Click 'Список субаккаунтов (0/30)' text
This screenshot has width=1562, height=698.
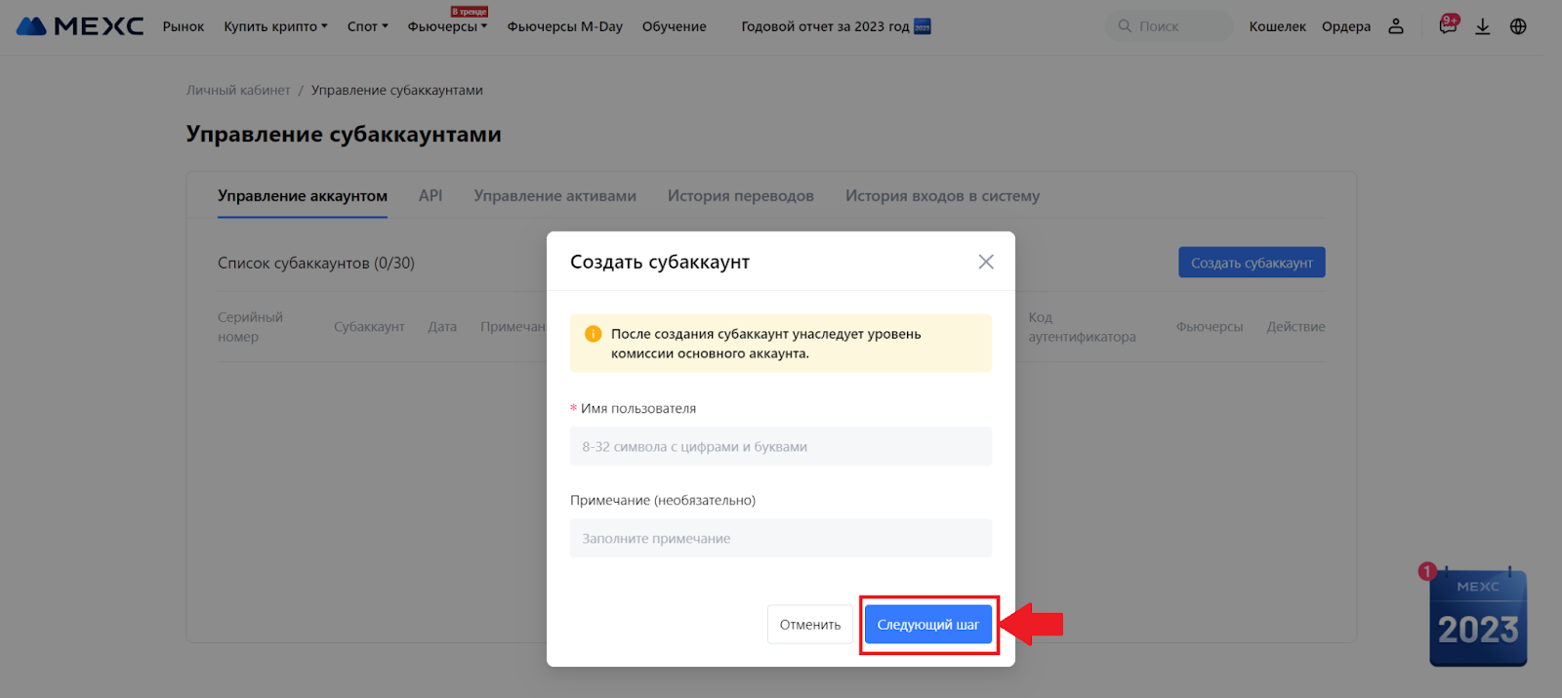click(316, 264)
